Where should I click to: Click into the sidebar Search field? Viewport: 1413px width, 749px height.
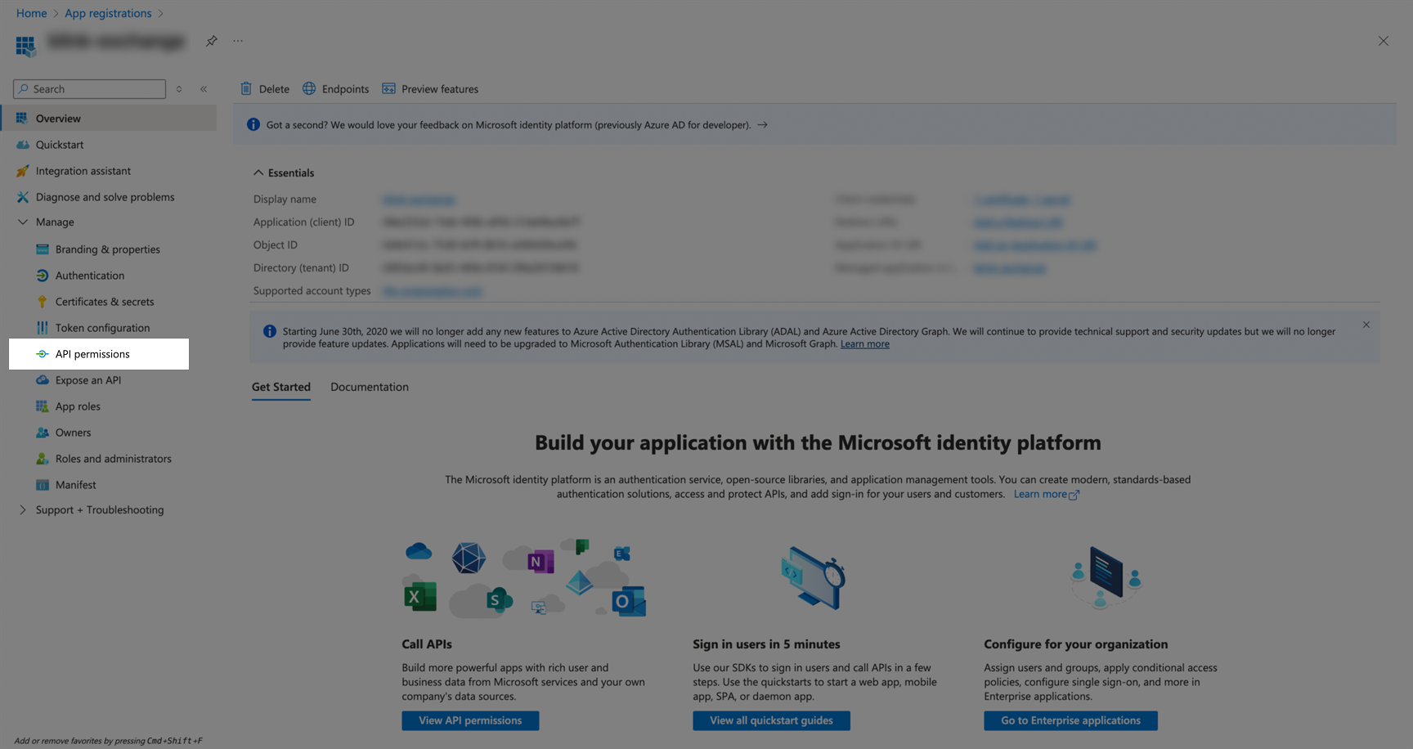(x=90, y=89)
